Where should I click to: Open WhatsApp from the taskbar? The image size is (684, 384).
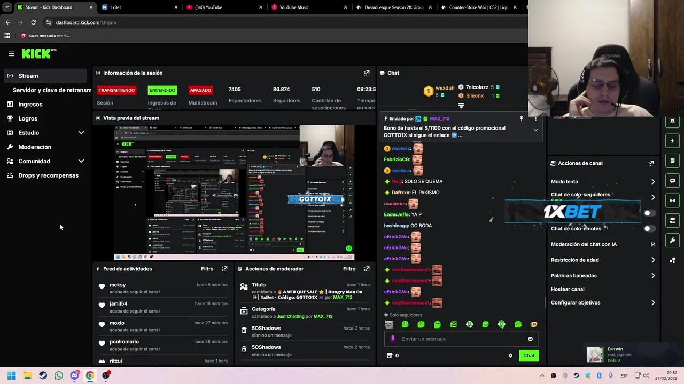(x=59, y=375)
